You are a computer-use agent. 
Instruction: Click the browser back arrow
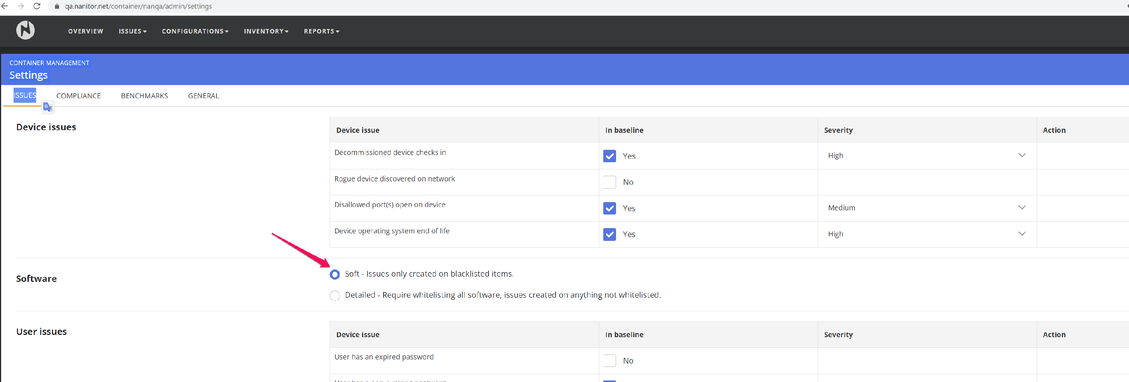point(5,6)
